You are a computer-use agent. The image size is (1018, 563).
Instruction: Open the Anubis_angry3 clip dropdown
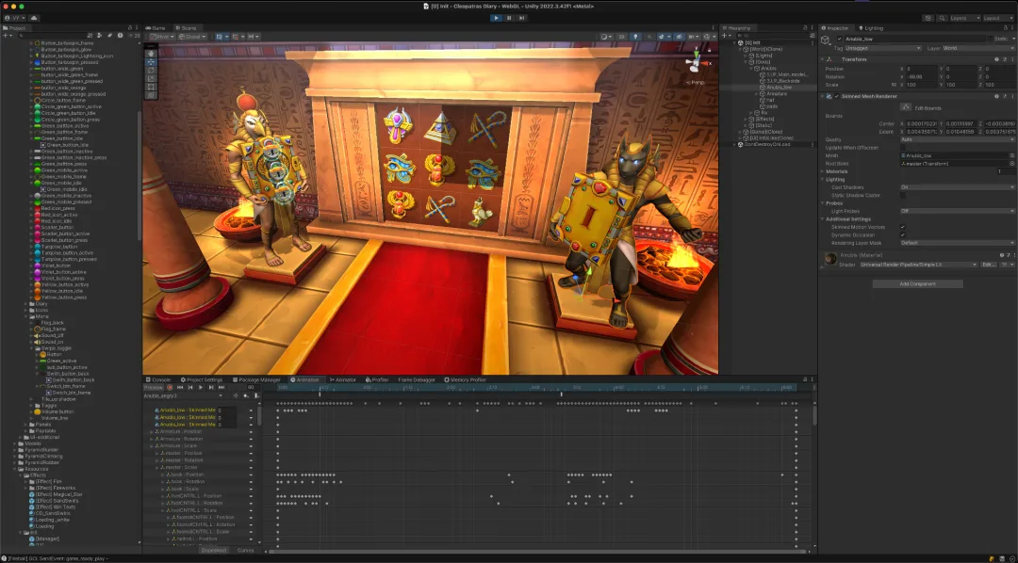[x=183, y=395]
